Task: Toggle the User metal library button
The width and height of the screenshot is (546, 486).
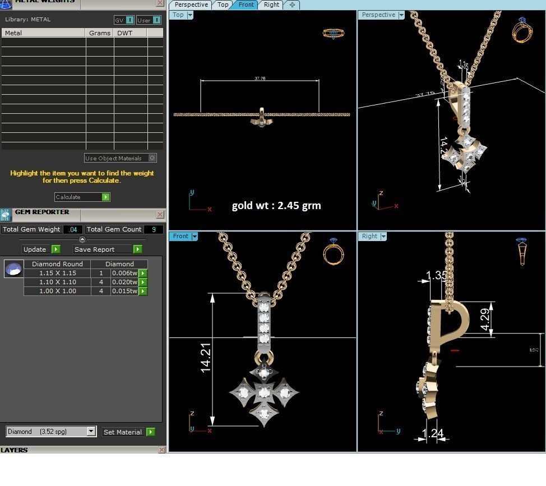Action: [x=149, y=20]
